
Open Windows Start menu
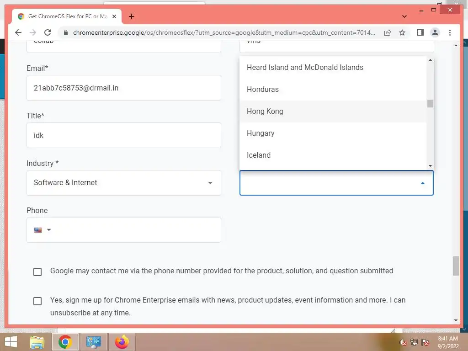click(x=11, y=342)
